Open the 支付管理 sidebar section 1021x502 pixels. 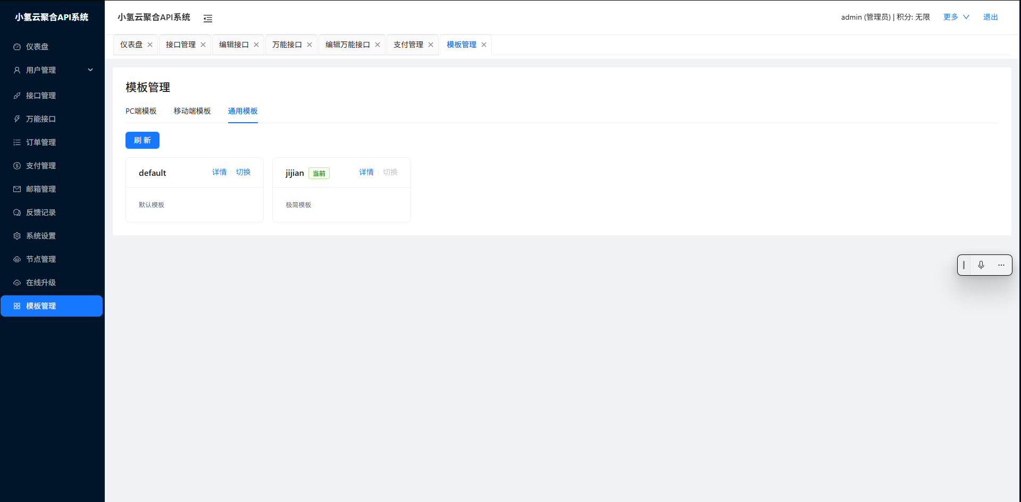pos(41,166)
